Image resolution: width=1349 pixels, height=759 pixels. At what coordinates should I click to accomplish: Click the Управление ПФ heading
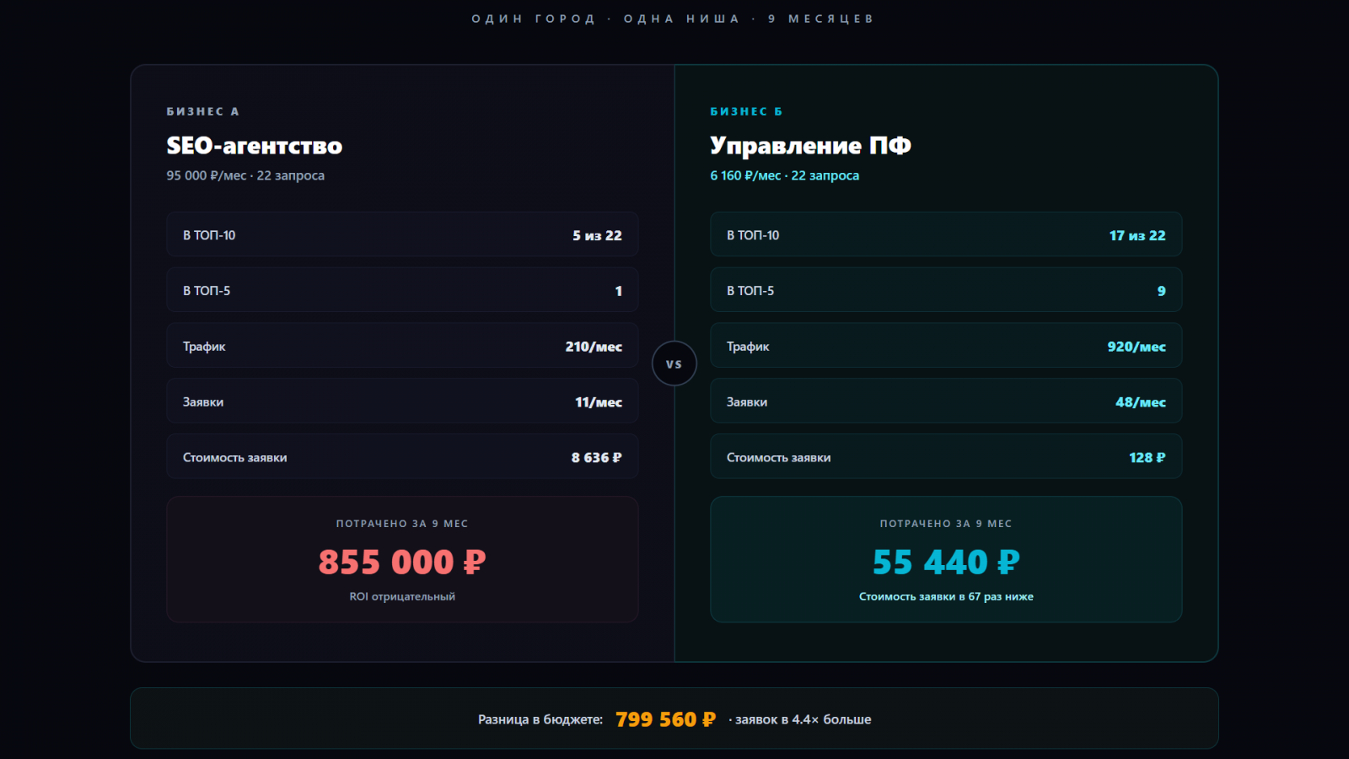tap(810, 146)
